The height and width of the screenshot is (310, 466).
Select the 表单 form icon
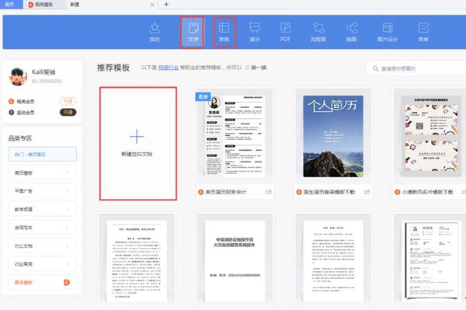[x=423, y=32]
